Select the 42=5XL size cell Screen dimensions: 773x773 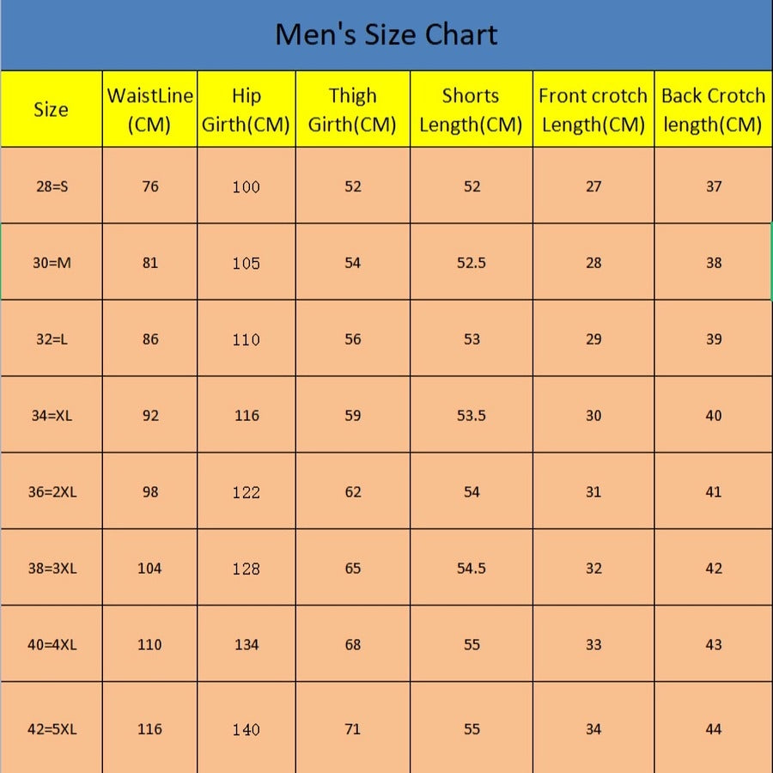(x=52, y=729)
